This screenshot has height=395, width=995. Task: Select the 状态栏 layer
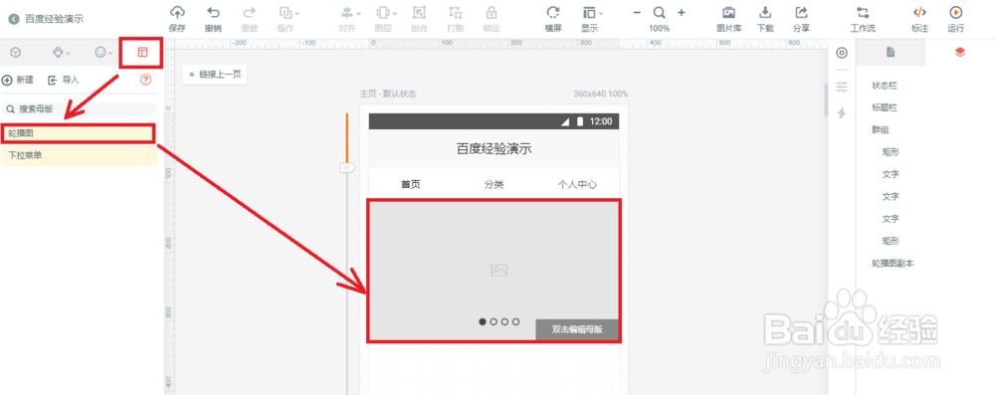click(885, 86)
